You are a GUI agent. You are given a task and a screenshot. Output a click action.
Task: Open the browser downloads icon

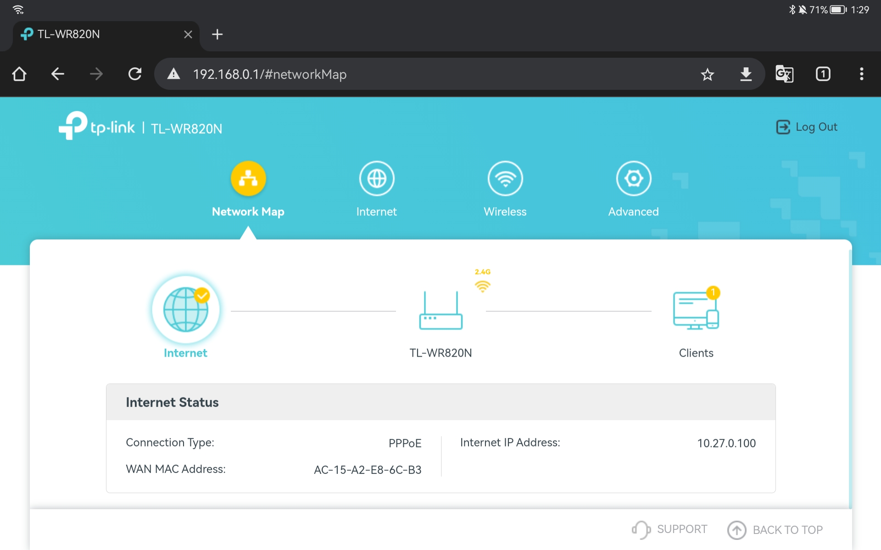pos(746,74)
